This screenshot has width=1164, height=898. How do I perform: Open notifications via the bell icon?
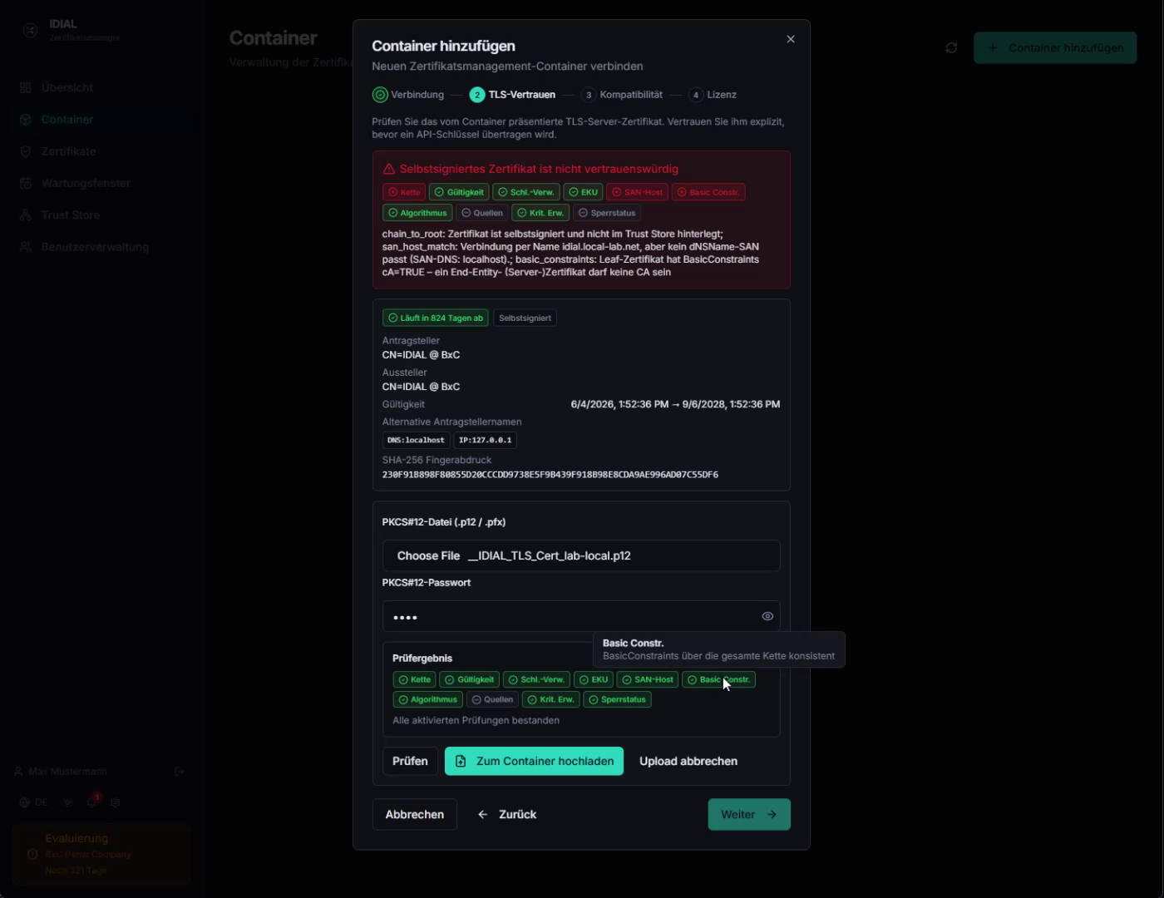(x=92, y=802)
